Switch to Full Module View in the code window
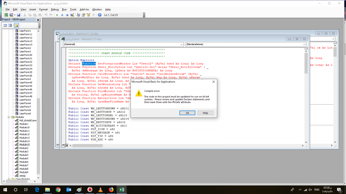Screen dimensions: 346x194 (x=67, y=145)
